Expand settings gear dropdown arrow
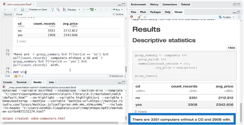 click(x=88, y=10)
